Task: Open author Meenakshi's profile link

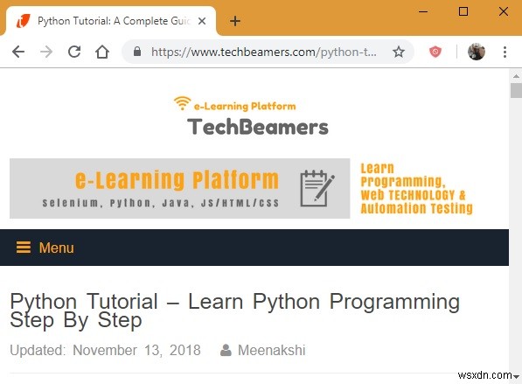Action: click(271, 351)
